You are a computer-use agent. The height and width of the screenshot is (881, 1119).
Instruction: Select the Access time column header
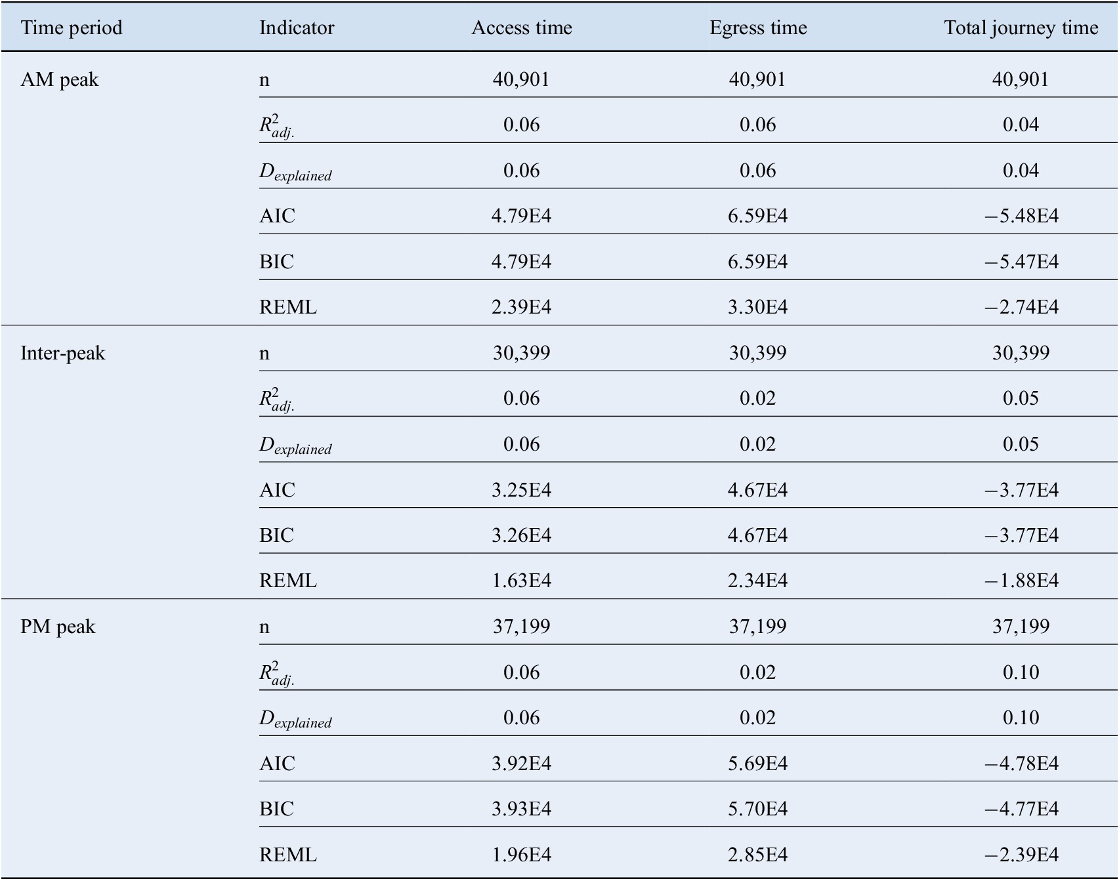coord(522,28)
